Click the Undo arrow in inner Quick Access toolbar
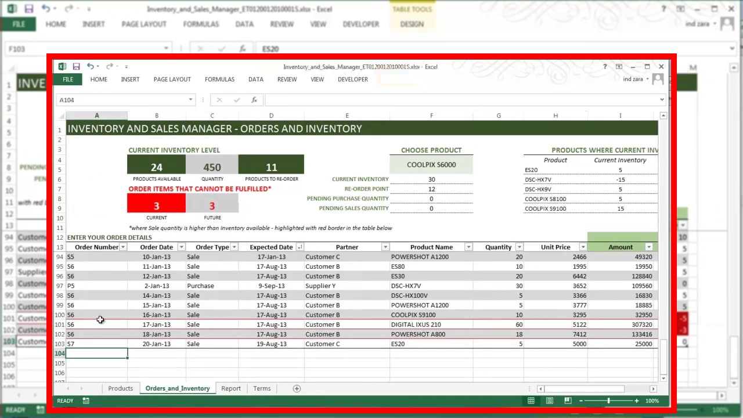This screenshot has width=743, height=418. [x=91, y=67]
